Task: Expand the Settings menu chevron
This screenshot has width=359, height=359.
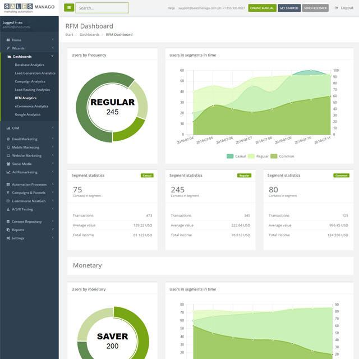Action: 53,238
